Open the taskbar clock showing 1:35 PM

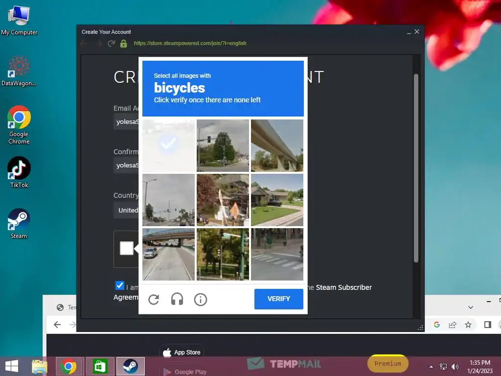tap(480, 367)
